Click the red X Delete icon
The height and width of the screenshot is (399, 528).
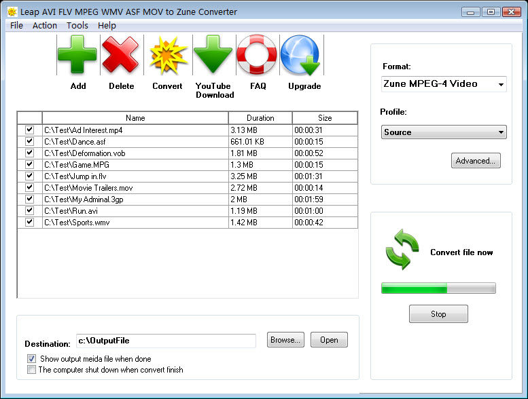[x=120, y=54]
